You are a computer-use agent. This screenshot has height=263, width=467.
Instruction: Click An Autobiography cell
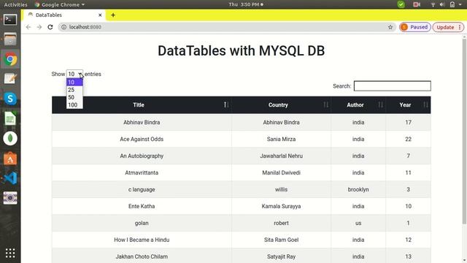pos(142,156)
